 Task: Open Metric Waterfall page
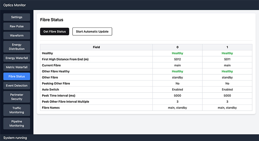(x=17, y=67)
